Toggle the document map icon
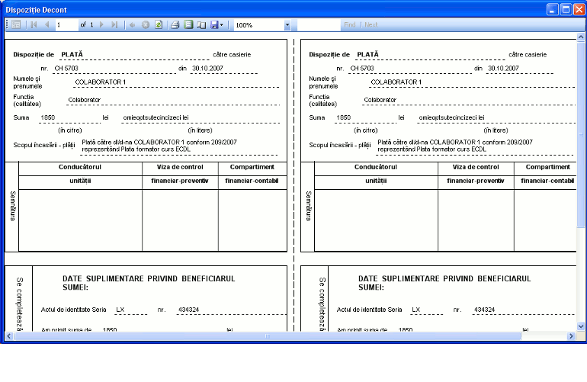This screenshot has width=587, height=382. click(16, 24)
